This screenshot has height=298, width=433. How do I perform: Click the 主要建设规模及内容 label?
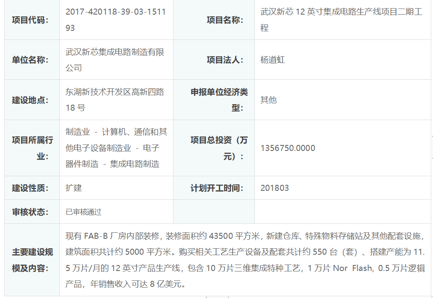(x=32, y=260)
